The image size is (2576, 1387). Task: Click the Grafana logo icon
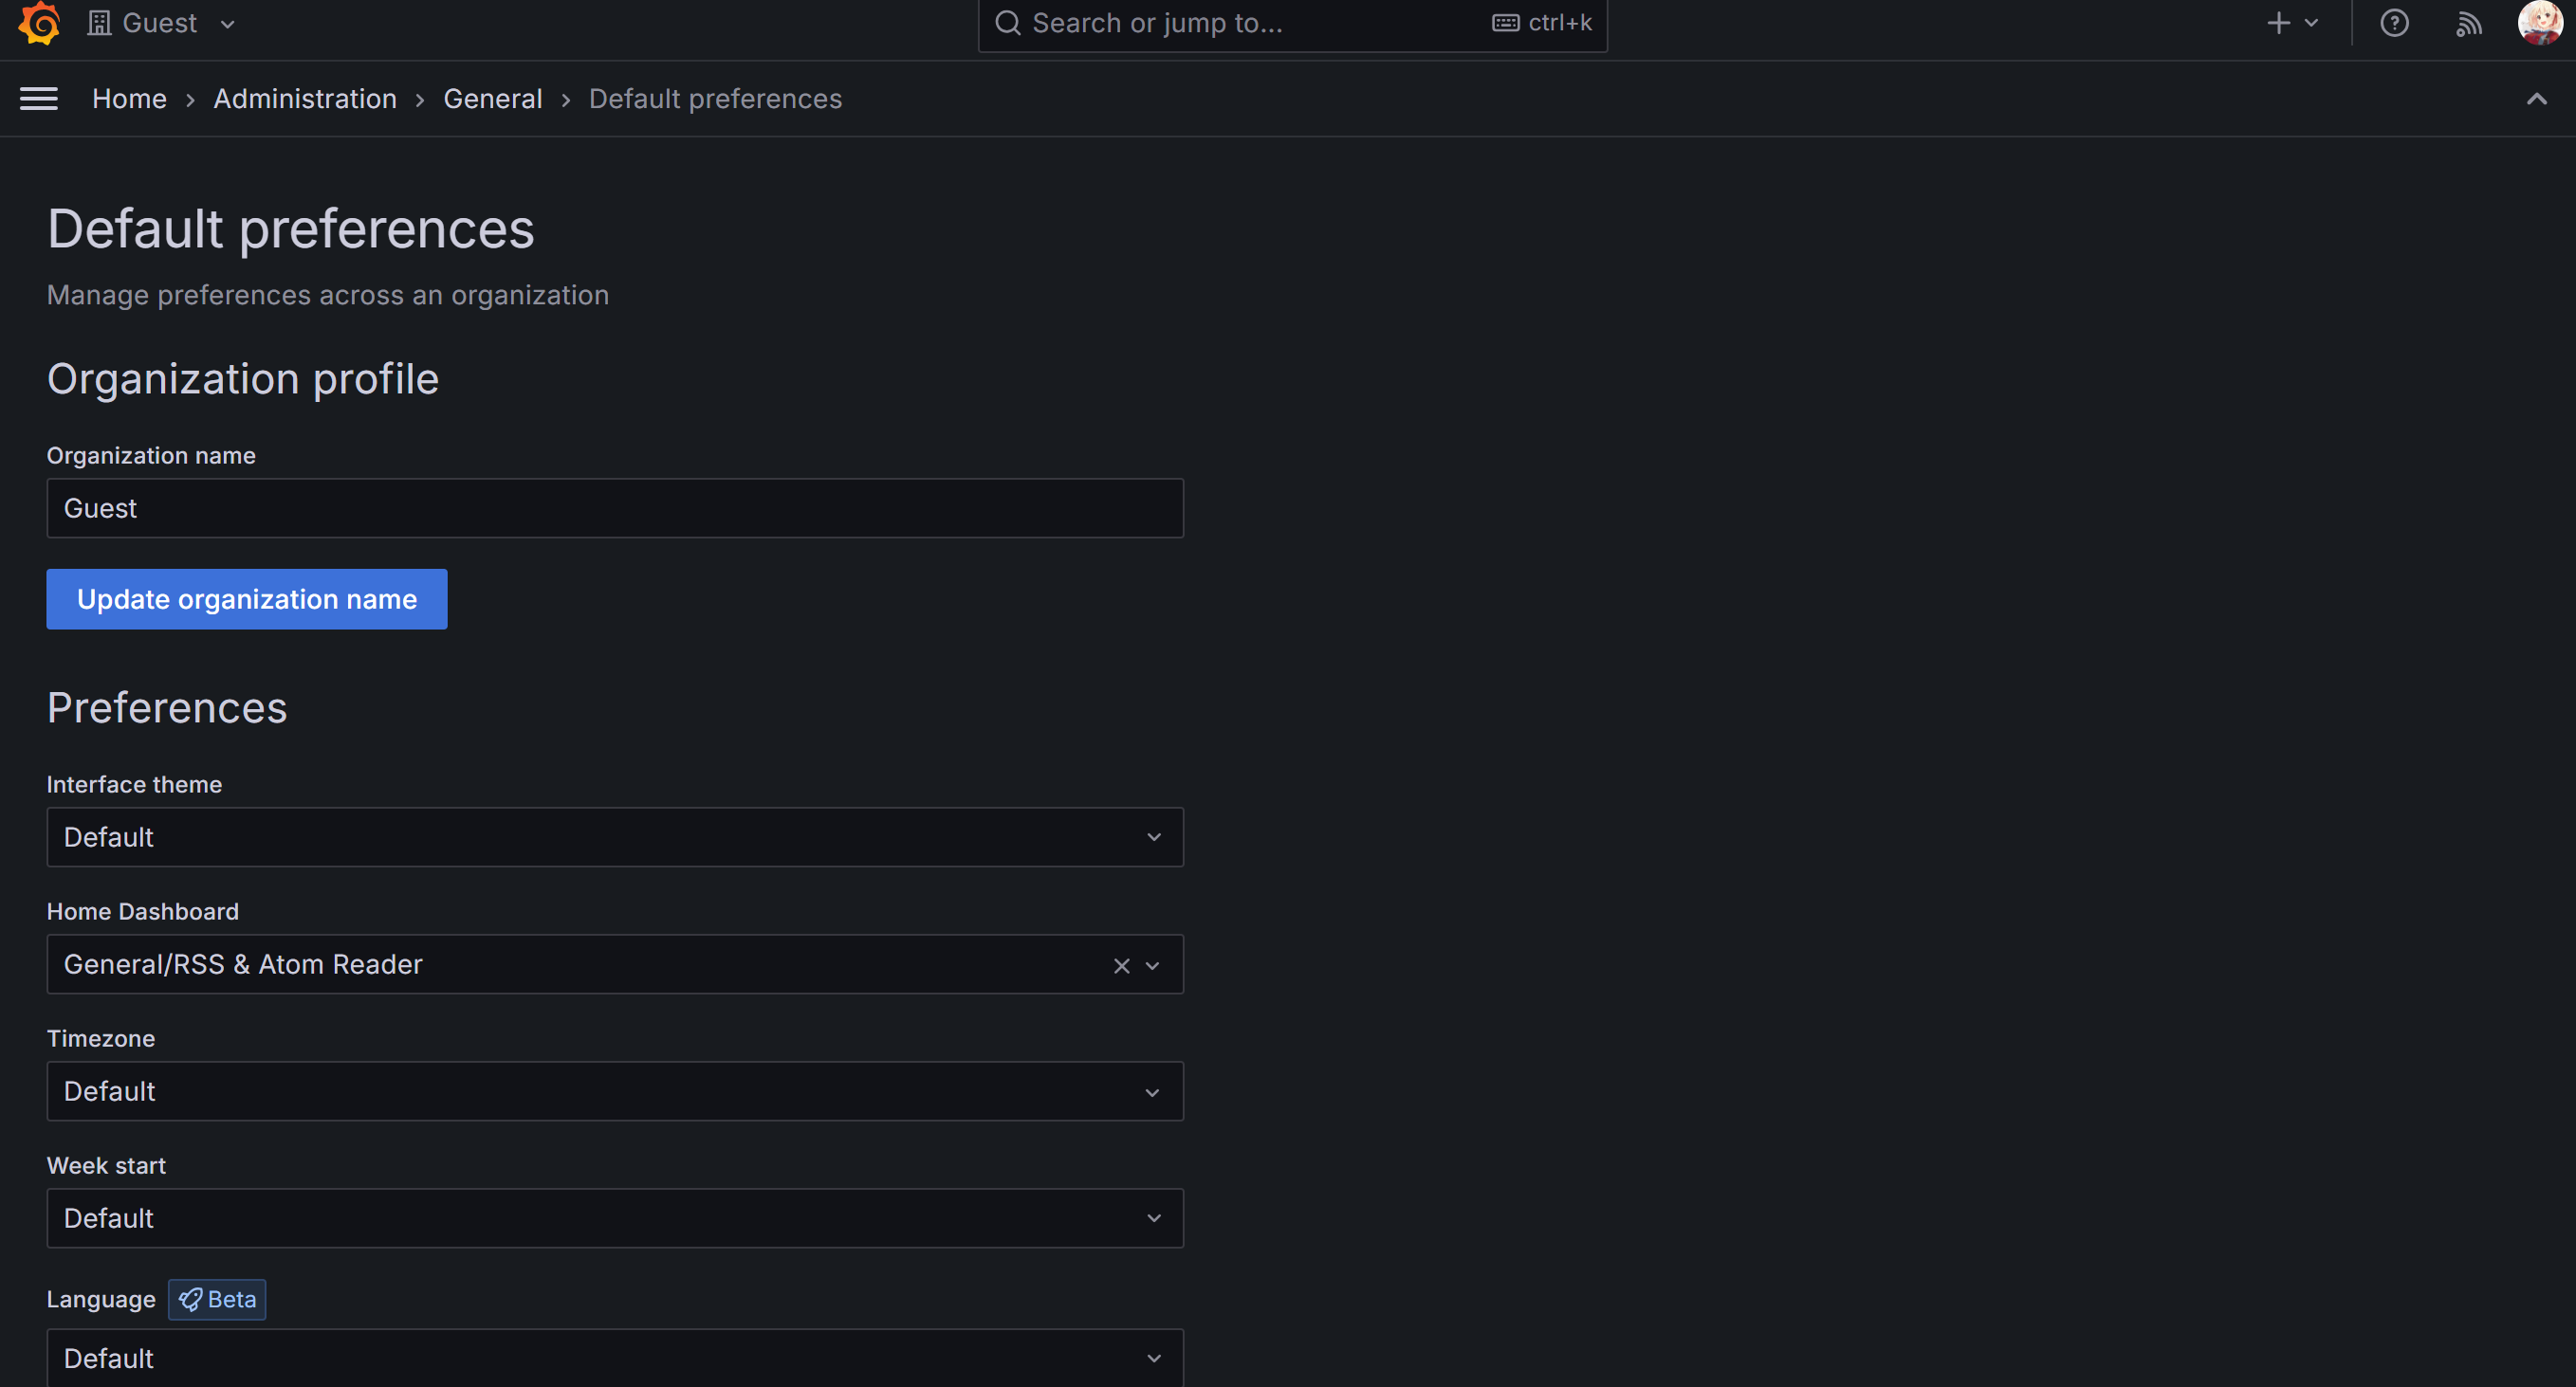pos(39,23)
